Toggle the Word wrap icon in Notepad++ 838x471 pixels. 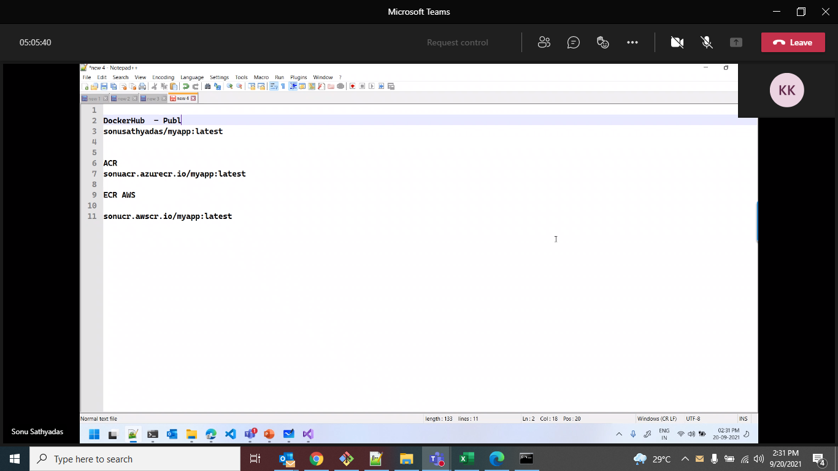274,86
